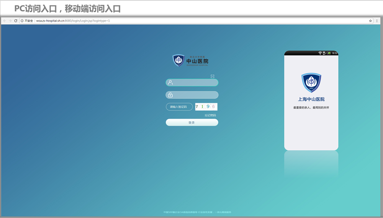Open the browser three-dot menu
This screenshot has height=218, width=383.
coord(376,21)
